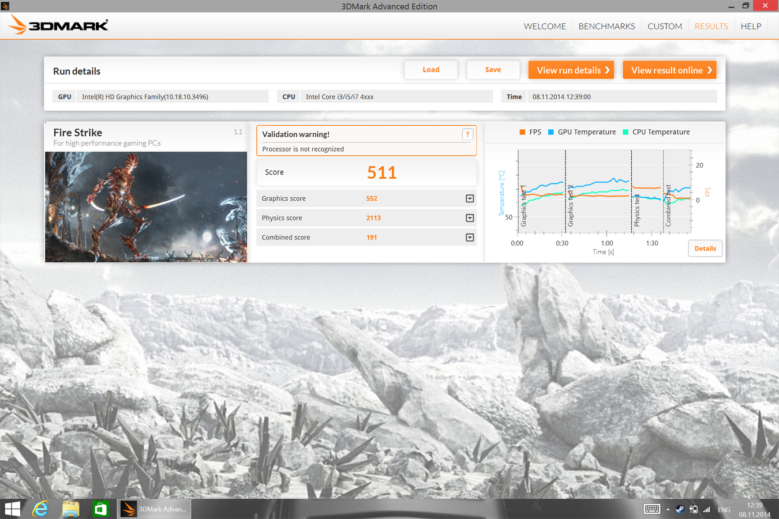Click the Steam tray icon
This screenshot has height=519, width=779.
click(680, 509)
